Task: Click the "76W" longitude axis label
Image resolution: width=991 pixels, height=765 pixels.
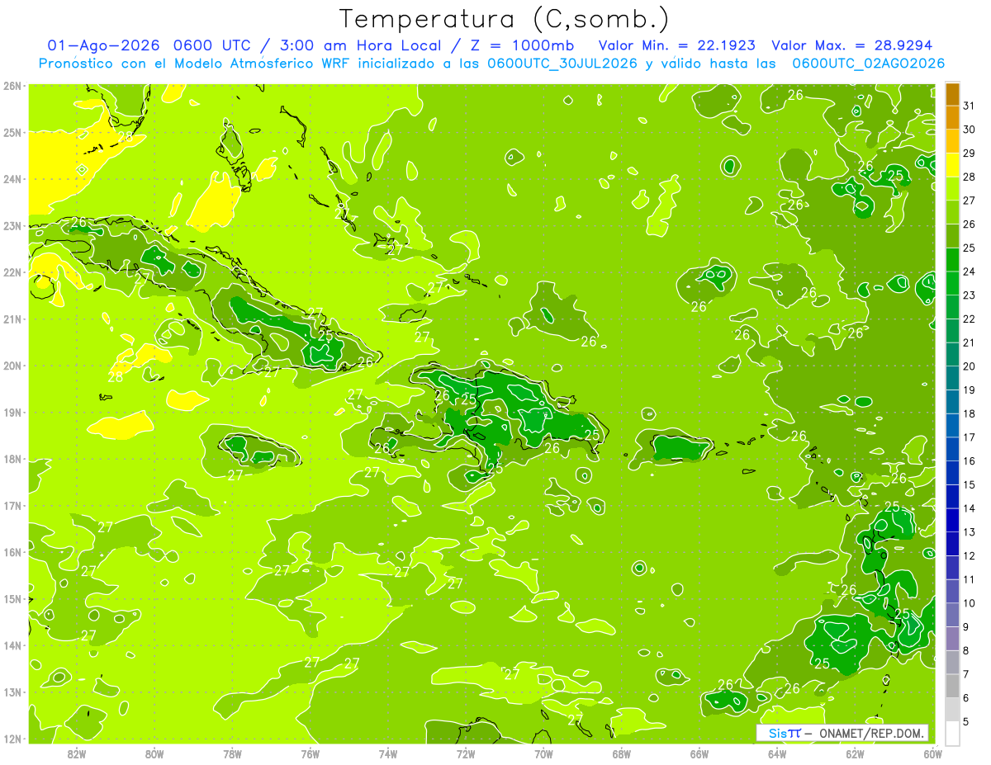Action: click(x=310, y=753)
